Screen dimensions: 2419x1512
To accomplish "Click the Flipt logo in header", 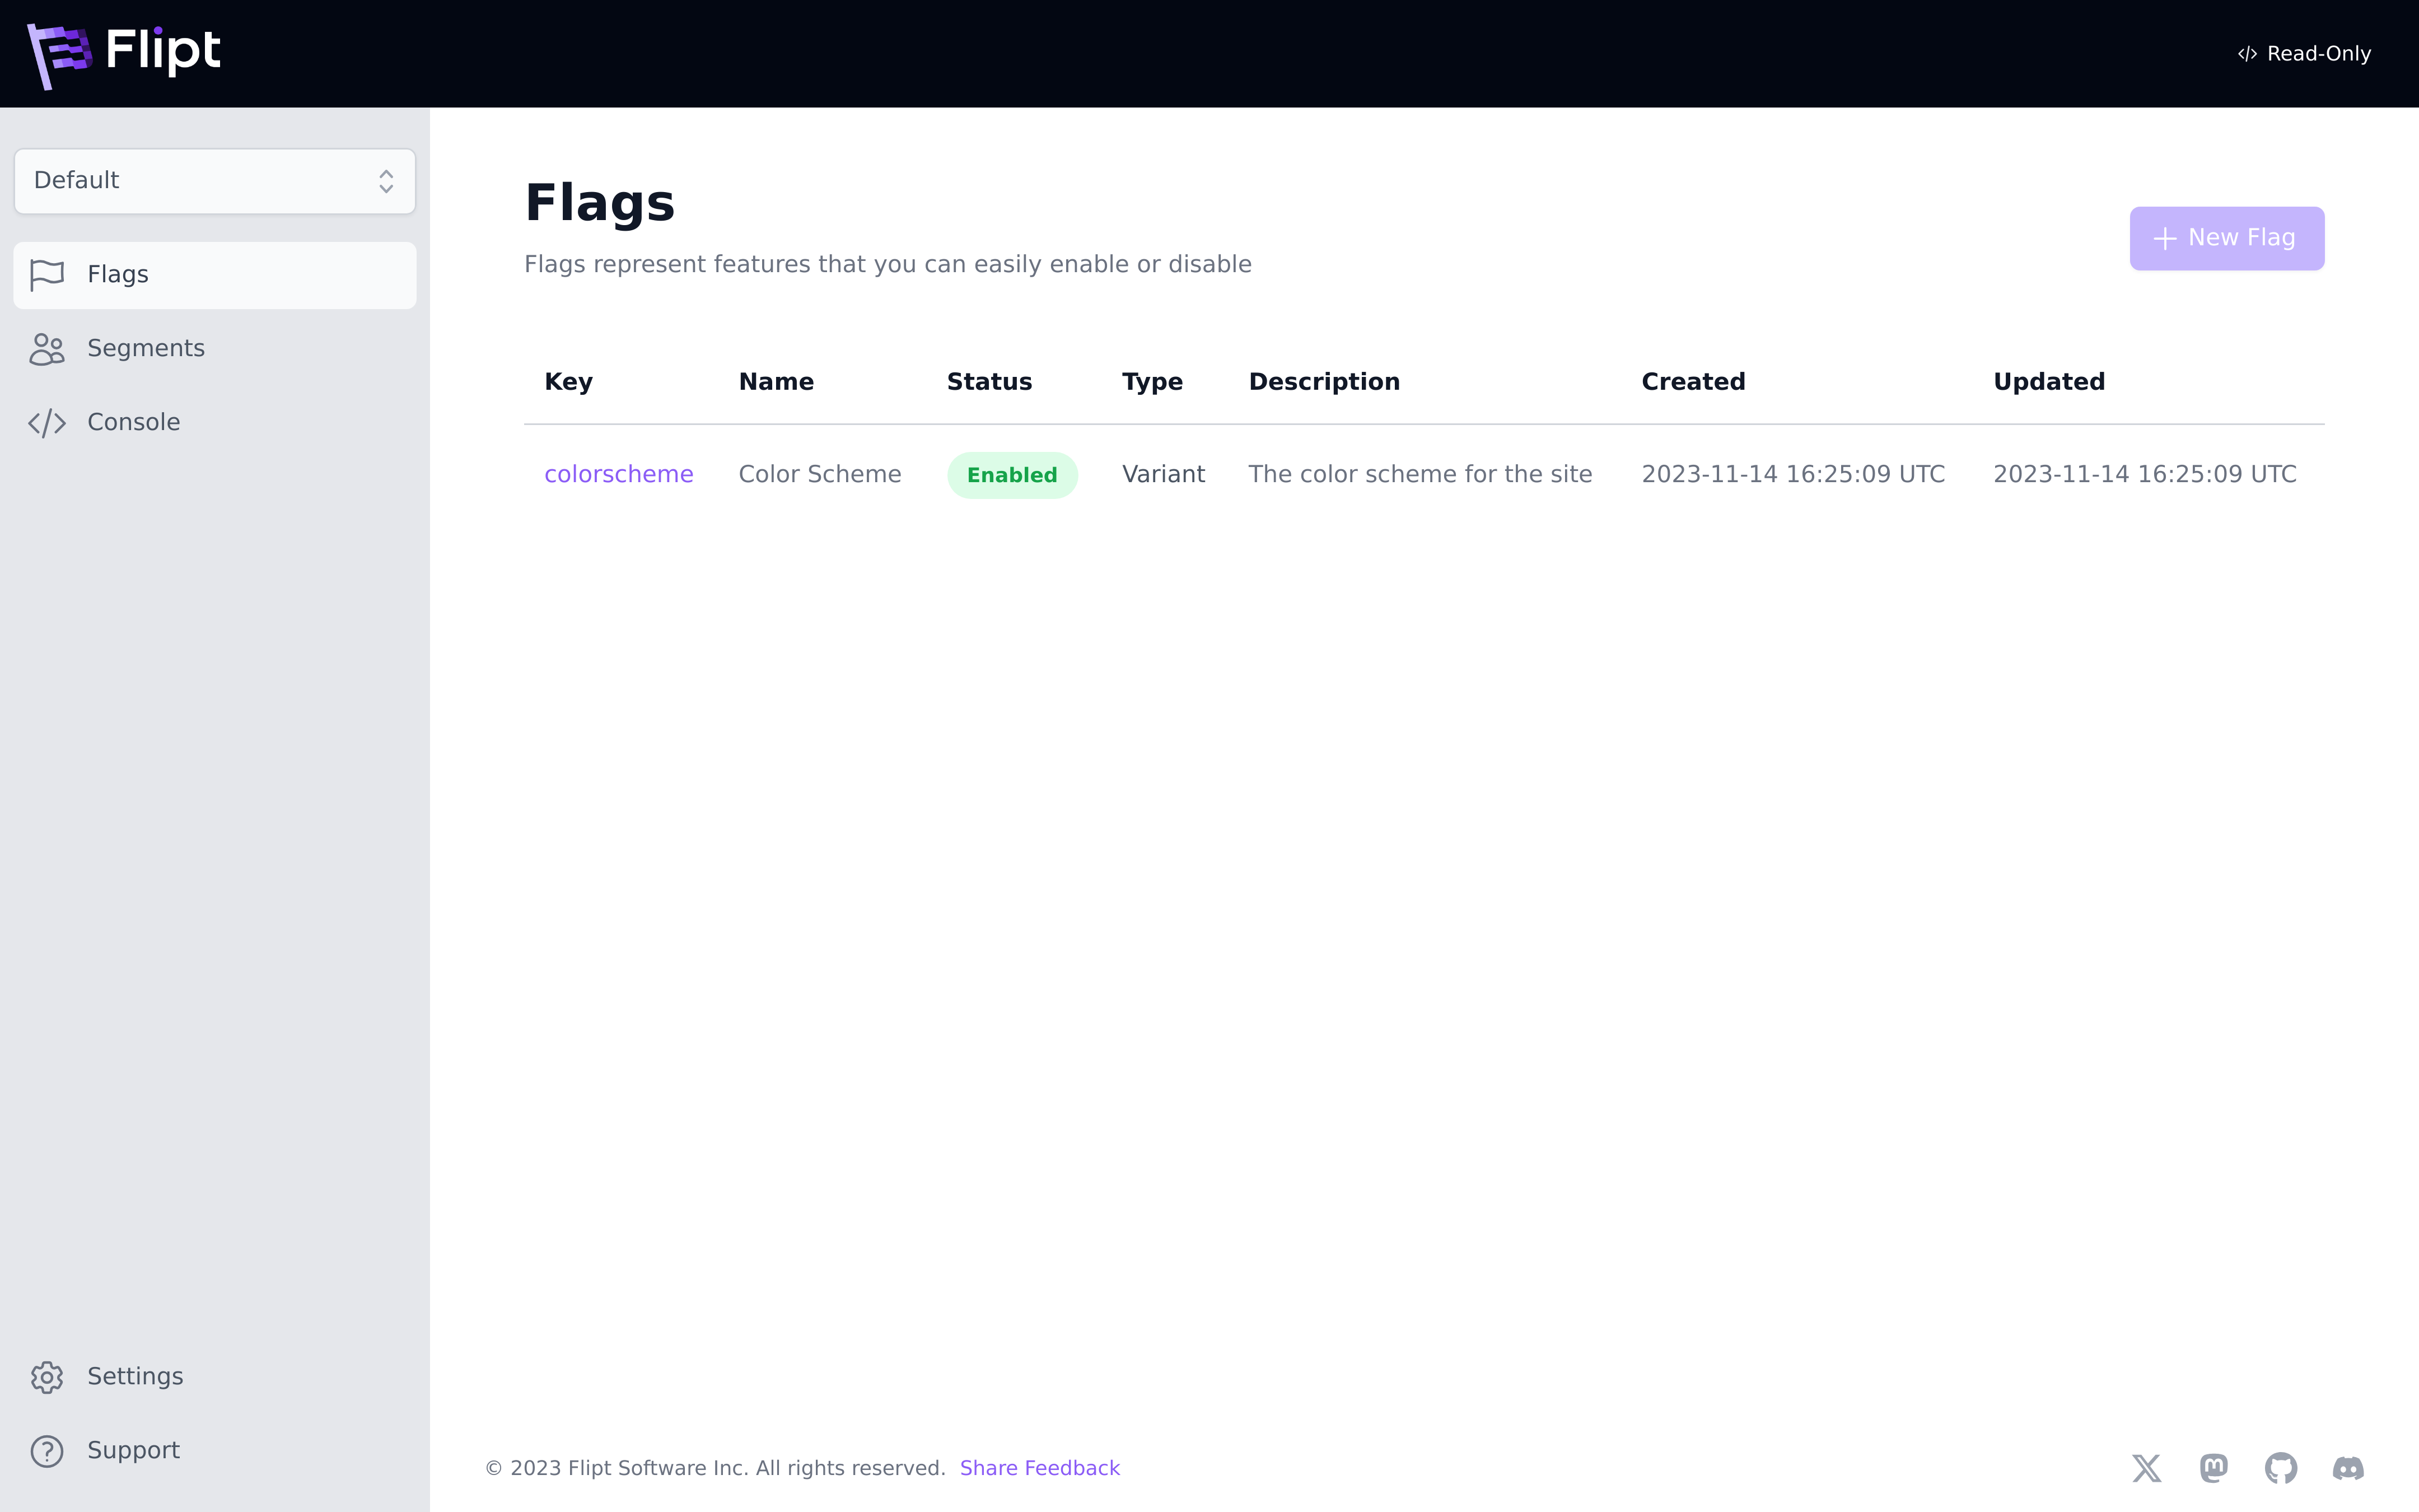I will (x=124, y=53).
